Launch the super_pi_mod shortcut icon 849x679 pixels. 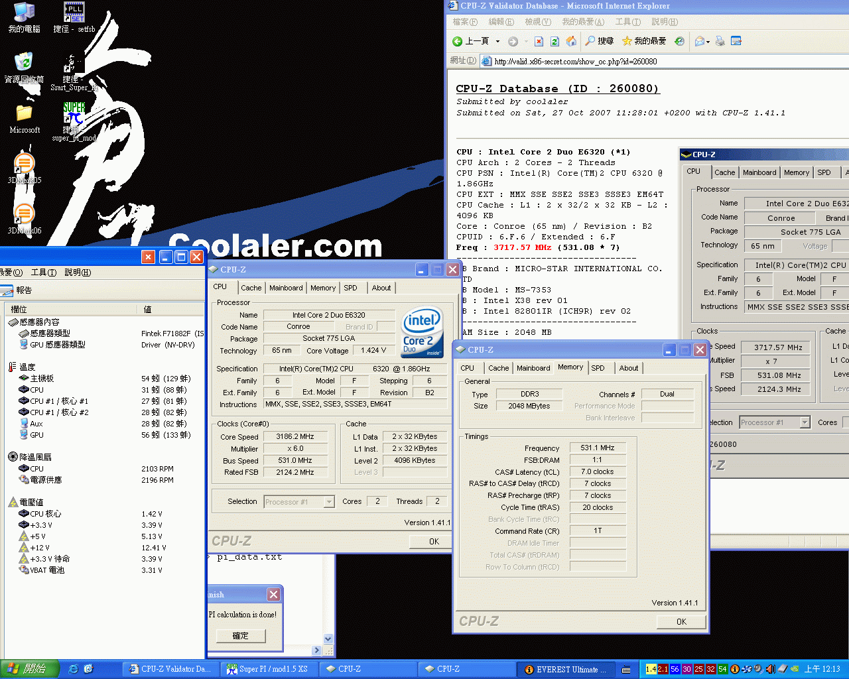click(74, 113)
